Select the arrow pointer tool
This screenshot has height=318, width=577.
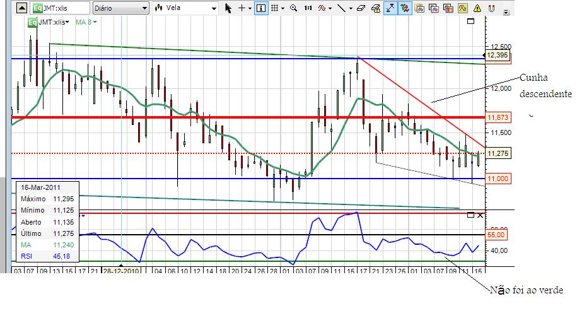click(228, 8)
